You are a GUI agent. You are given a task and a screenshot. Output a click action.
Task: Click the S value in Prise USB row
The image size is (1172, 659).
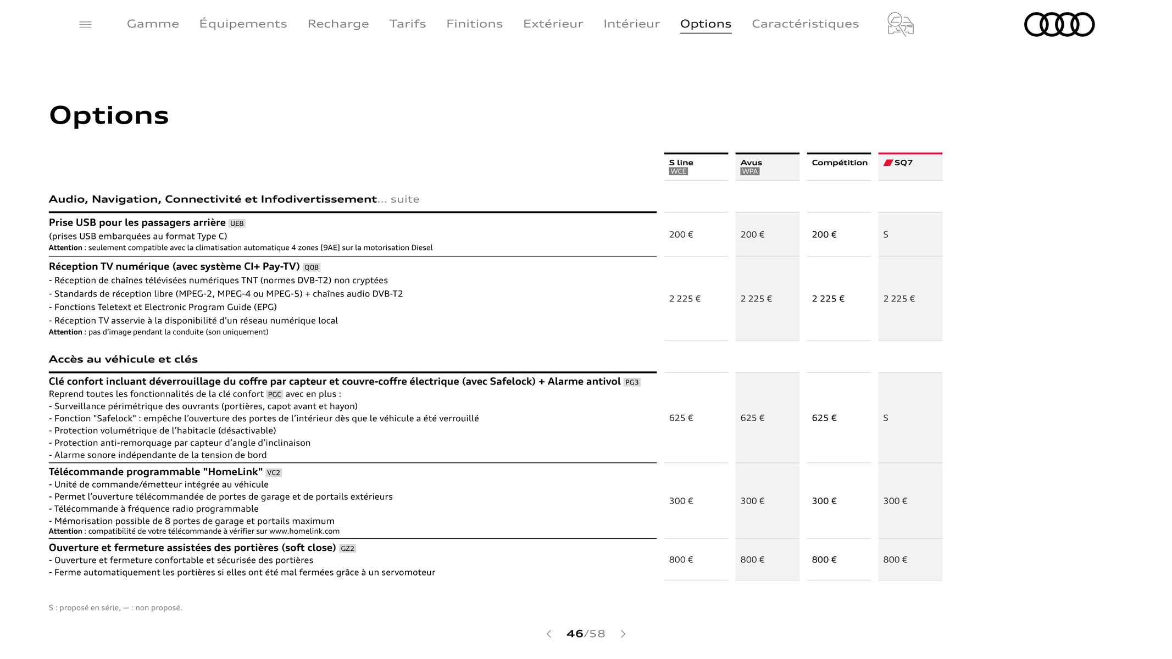pyautogui.click(x=886, y=234)
